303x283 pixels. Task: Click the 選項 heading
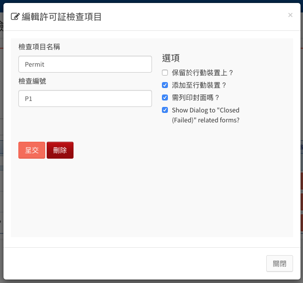171,58
